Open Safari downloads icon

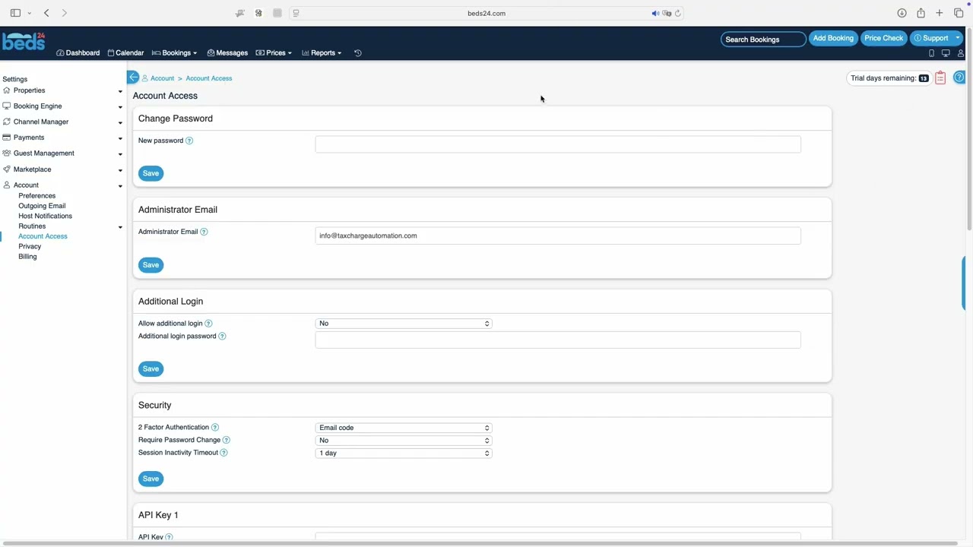[x=902, y=13]
